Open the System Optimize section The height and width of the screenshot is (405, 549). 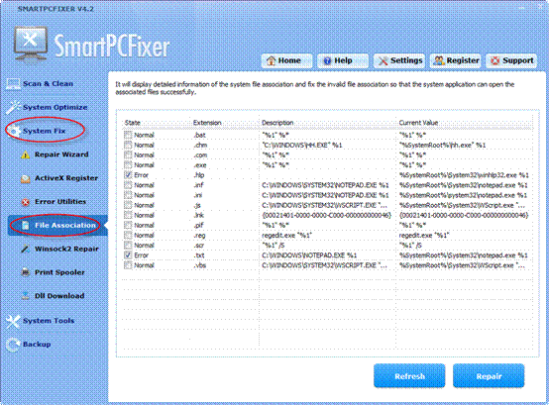tap(55, 107)
